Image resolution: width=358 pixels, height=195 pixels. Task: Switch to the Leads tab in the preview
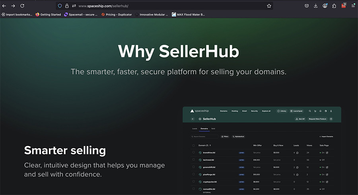point(195,129)
